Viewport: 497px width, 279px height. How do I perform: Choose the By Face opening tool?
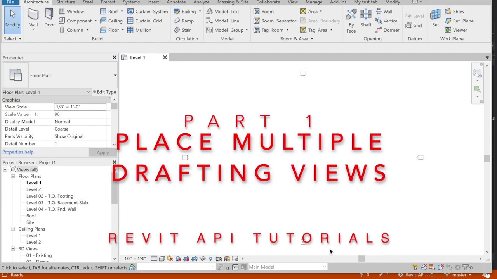click(x=351, y=21)
